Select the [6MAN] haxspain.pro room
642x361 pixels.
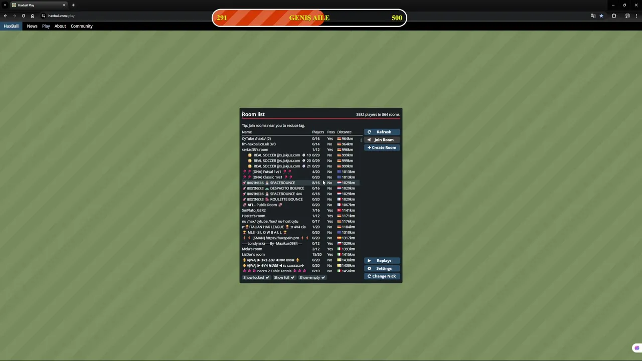(x=300, y=238)
